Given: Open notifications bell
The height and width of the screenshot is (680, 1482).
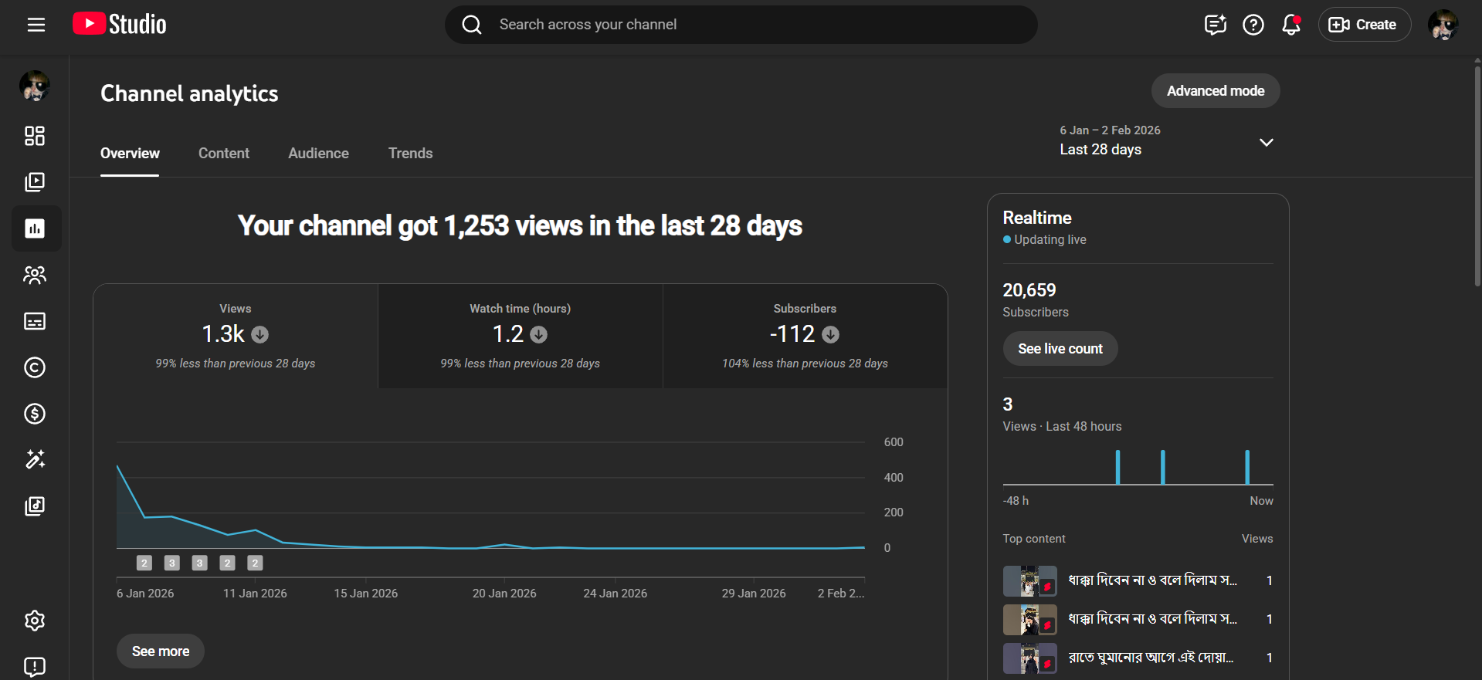Looking at the screenshot, I should point(1290,25).
